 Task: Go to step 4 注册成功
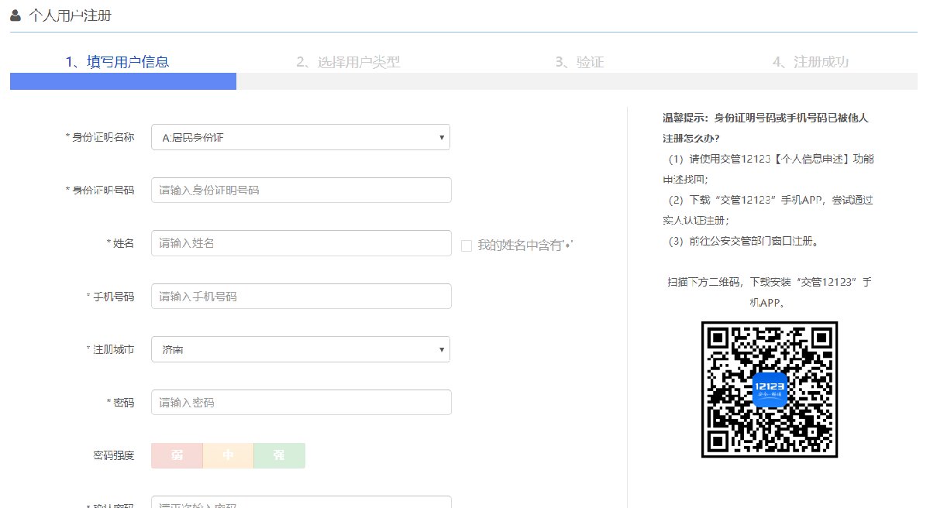click(810, 62)
